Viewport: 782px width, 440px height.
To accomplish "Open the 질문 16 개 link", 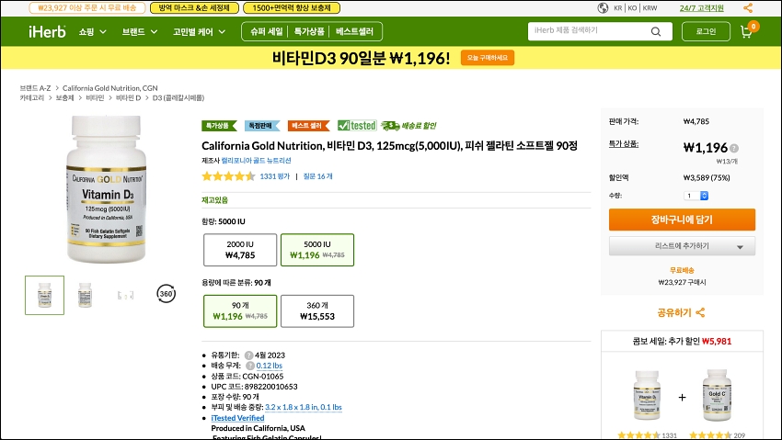I will tap(317, 176).
